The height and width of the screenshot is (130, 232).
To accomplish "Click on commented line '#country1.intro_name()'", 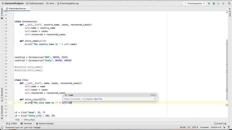I will [29, 67].
